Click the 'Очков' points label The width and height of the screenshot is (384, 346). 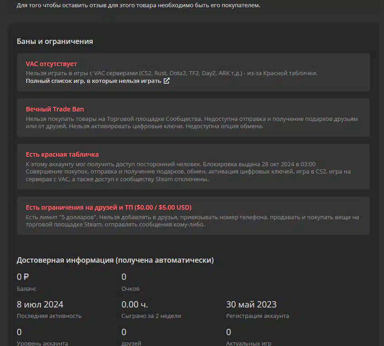pos(130,288)
